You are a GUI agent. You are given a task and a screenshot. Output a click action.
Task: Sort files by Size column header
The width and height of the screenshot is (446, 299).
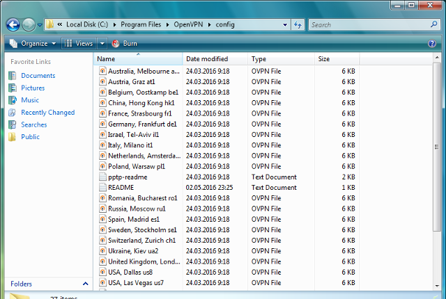[337, 58]
